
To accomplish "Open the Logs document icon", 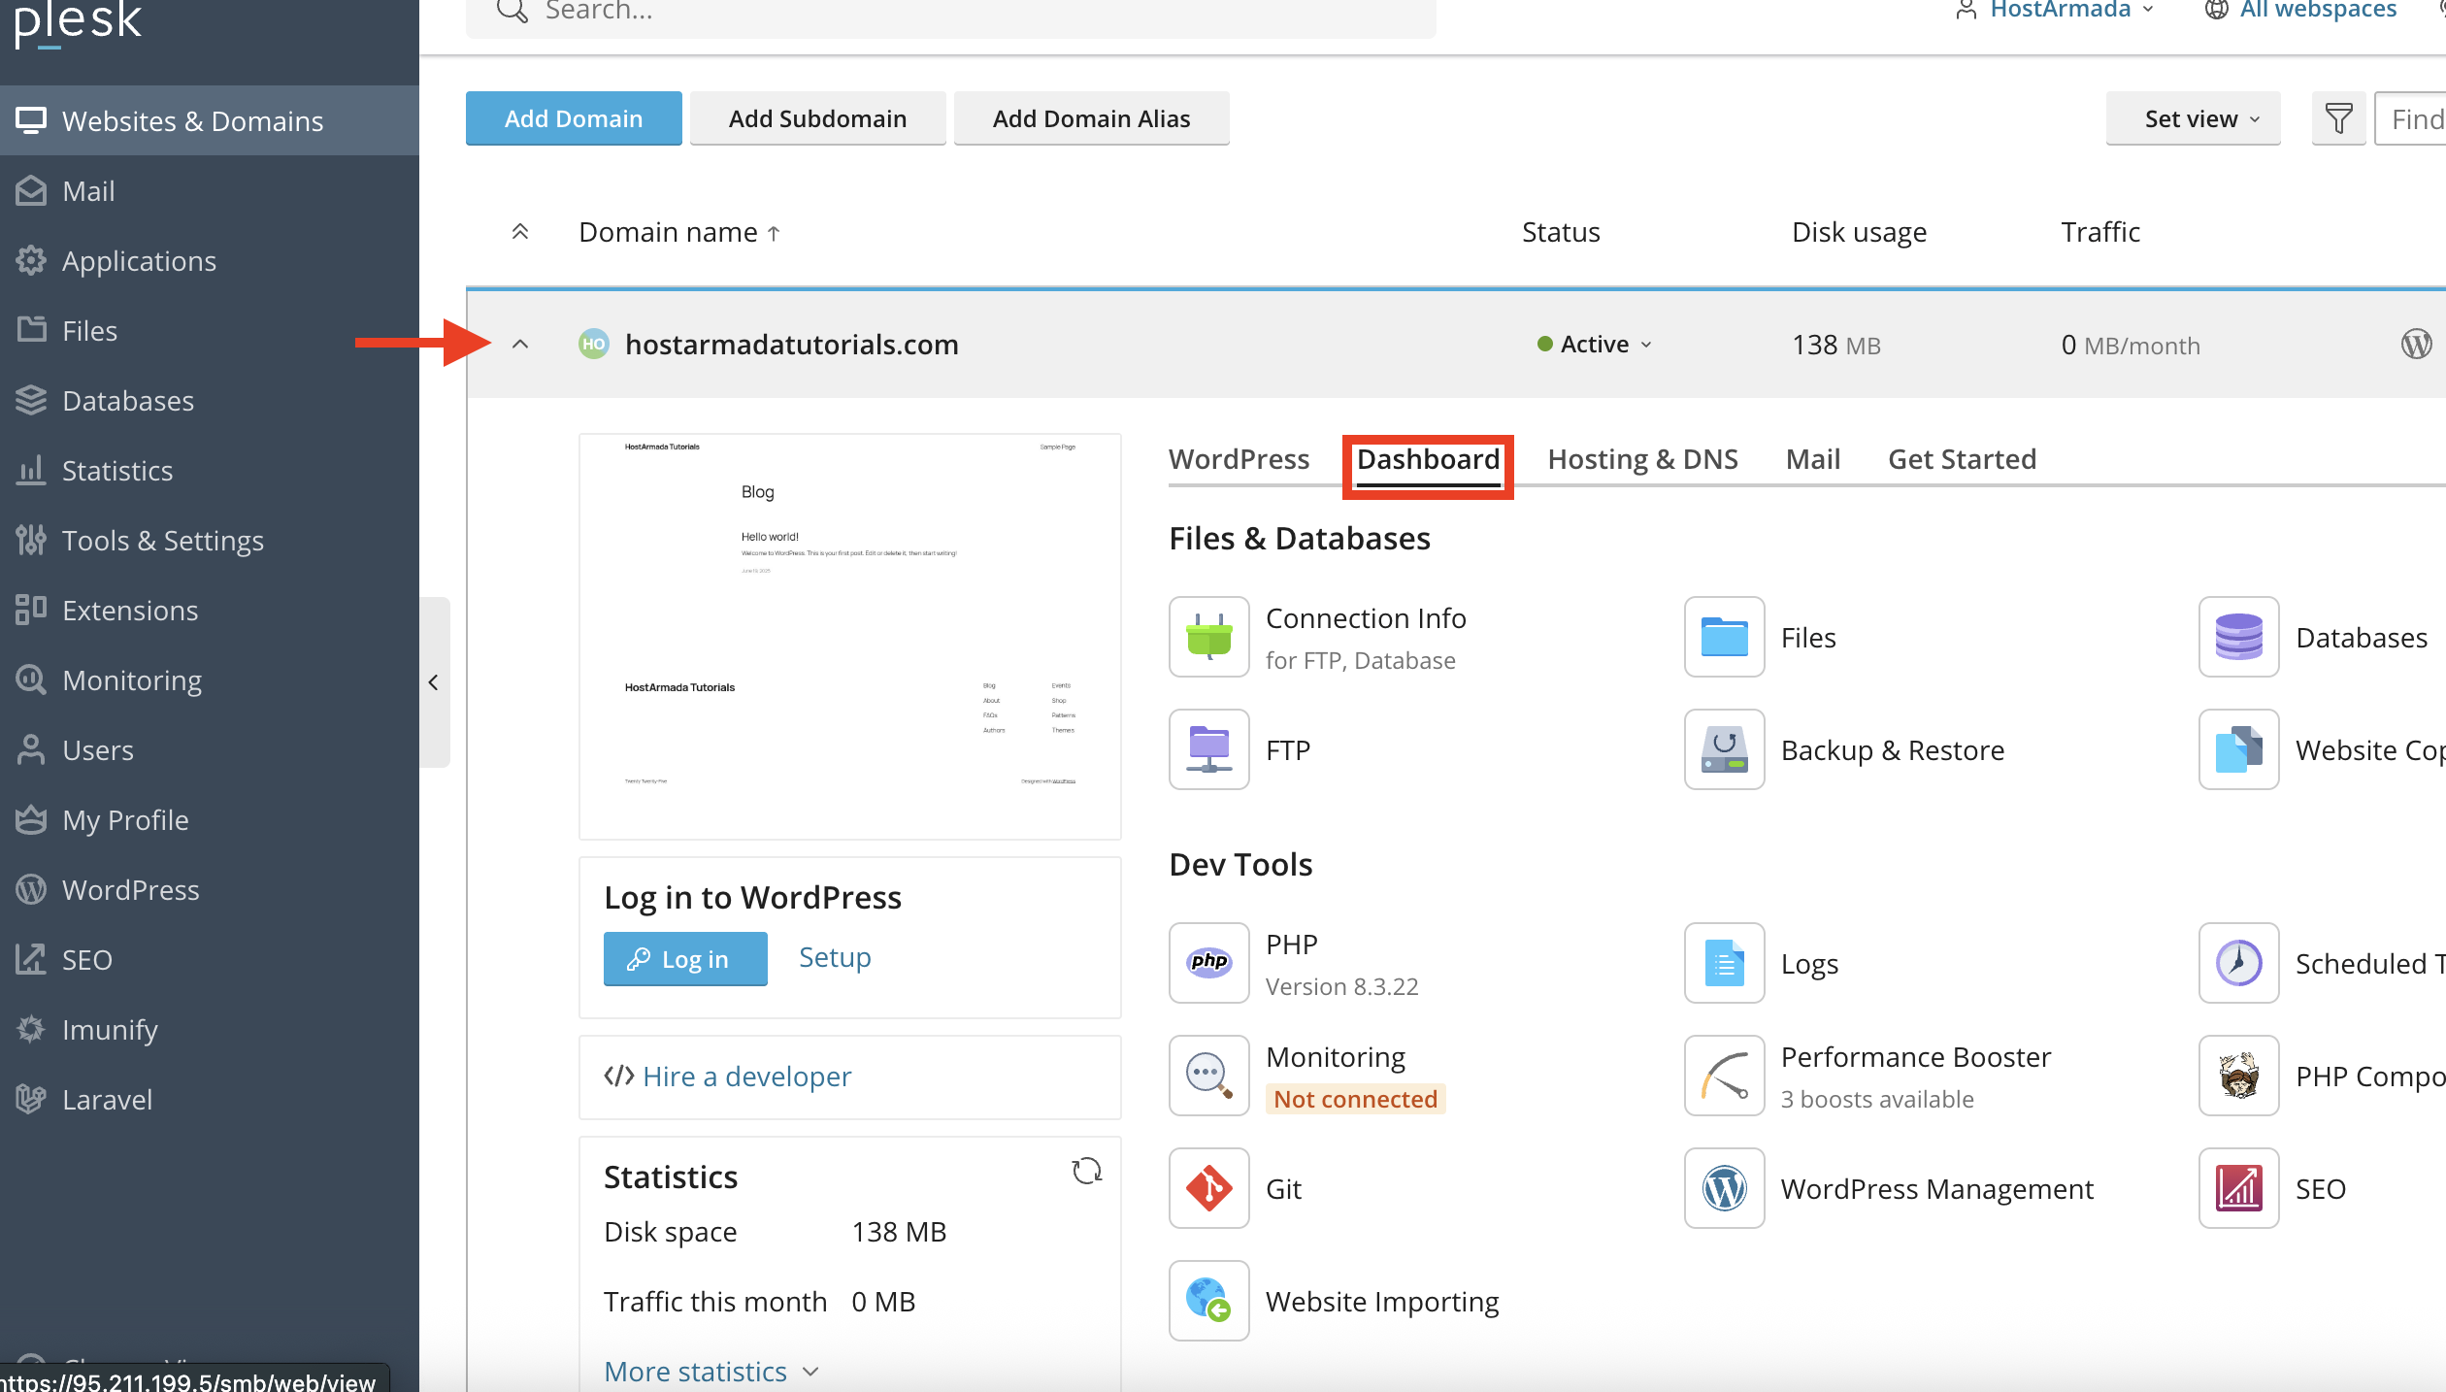I will (x=1724, y=963).
